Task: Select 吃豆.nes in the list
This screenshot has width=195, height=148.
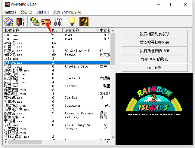Action: pos(11,86)
